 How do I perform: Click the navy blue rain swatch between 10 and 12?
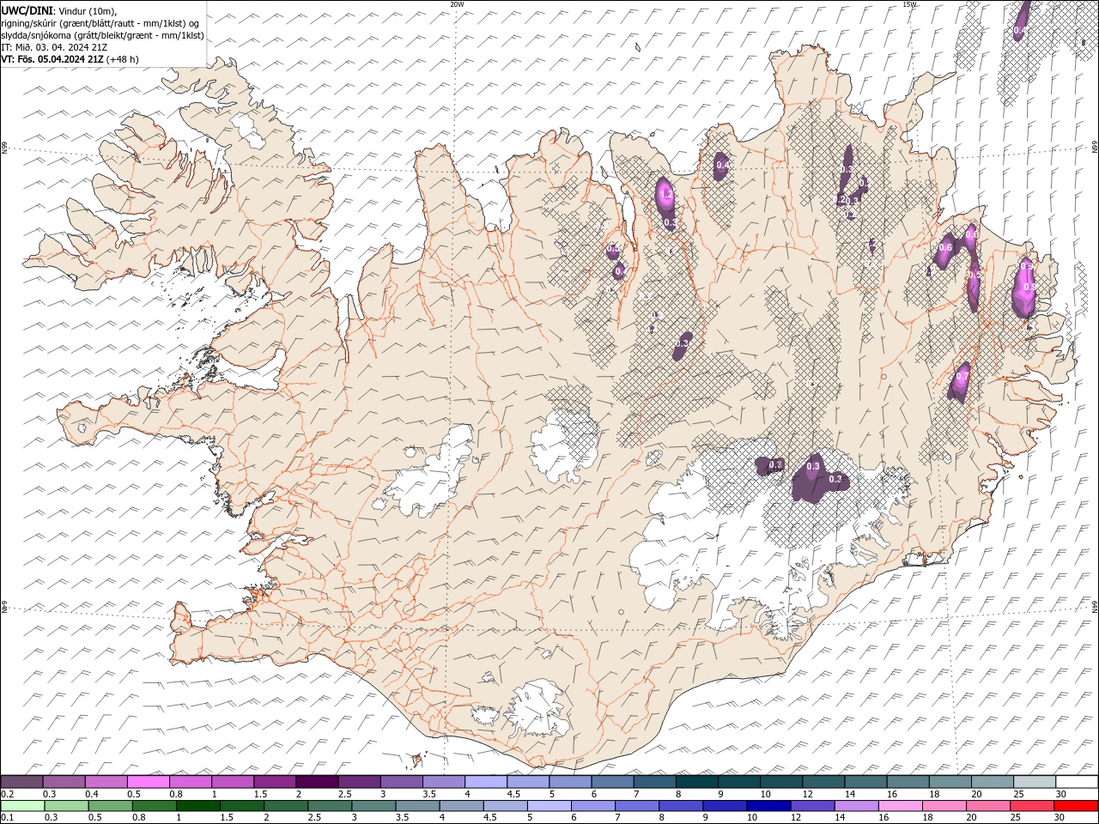768,806
